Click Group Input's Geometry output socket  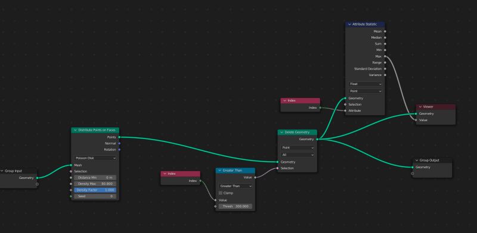click(37, 178)
